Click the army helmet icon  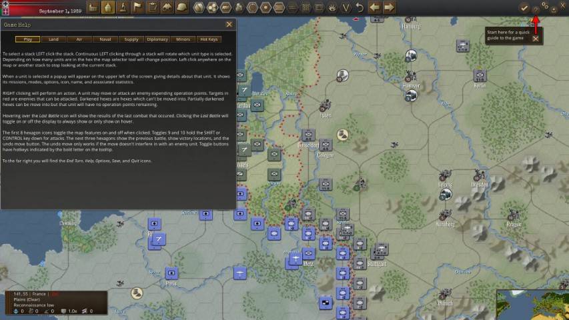pos(181,7)
